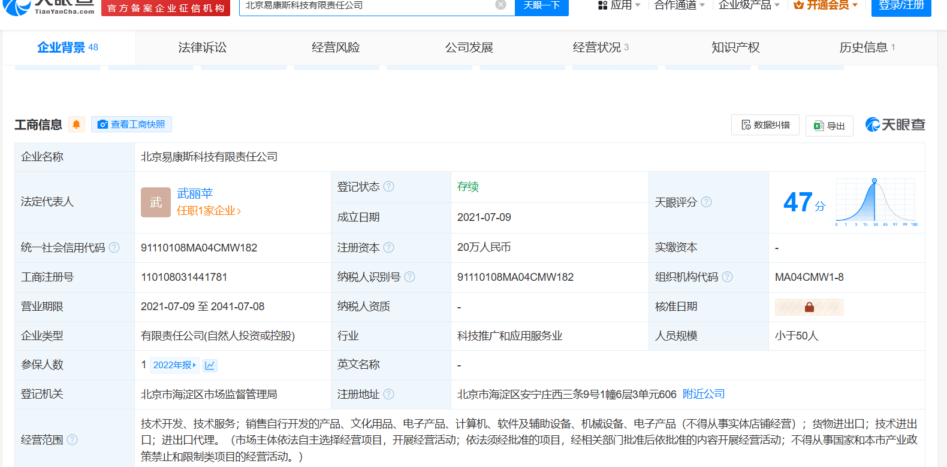
Task: Click 查看工商快照 button
Action: click(x=131, y=124)
